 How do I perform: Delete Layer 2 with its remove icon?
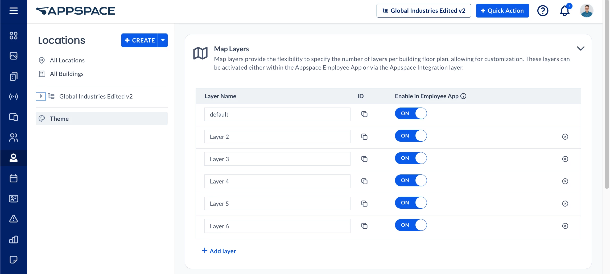[565, 137]
